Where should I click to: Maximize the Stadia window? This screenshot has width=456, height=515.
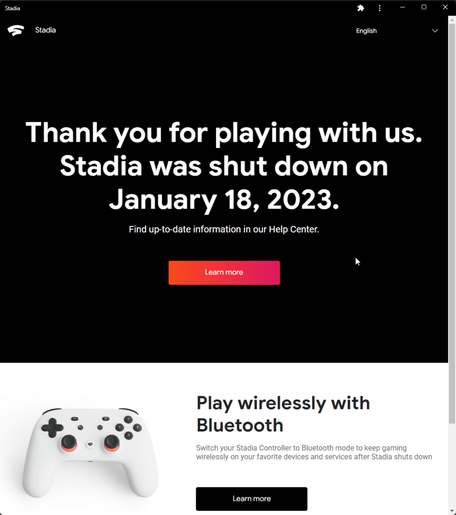click(x=424, y=8)
